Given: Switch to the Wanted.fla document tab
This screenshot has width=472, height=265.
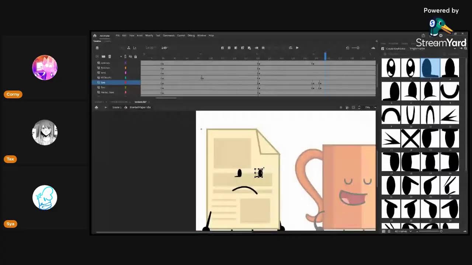Looking at the screenshot, I should pyautogui.click(x=140, y=102).
